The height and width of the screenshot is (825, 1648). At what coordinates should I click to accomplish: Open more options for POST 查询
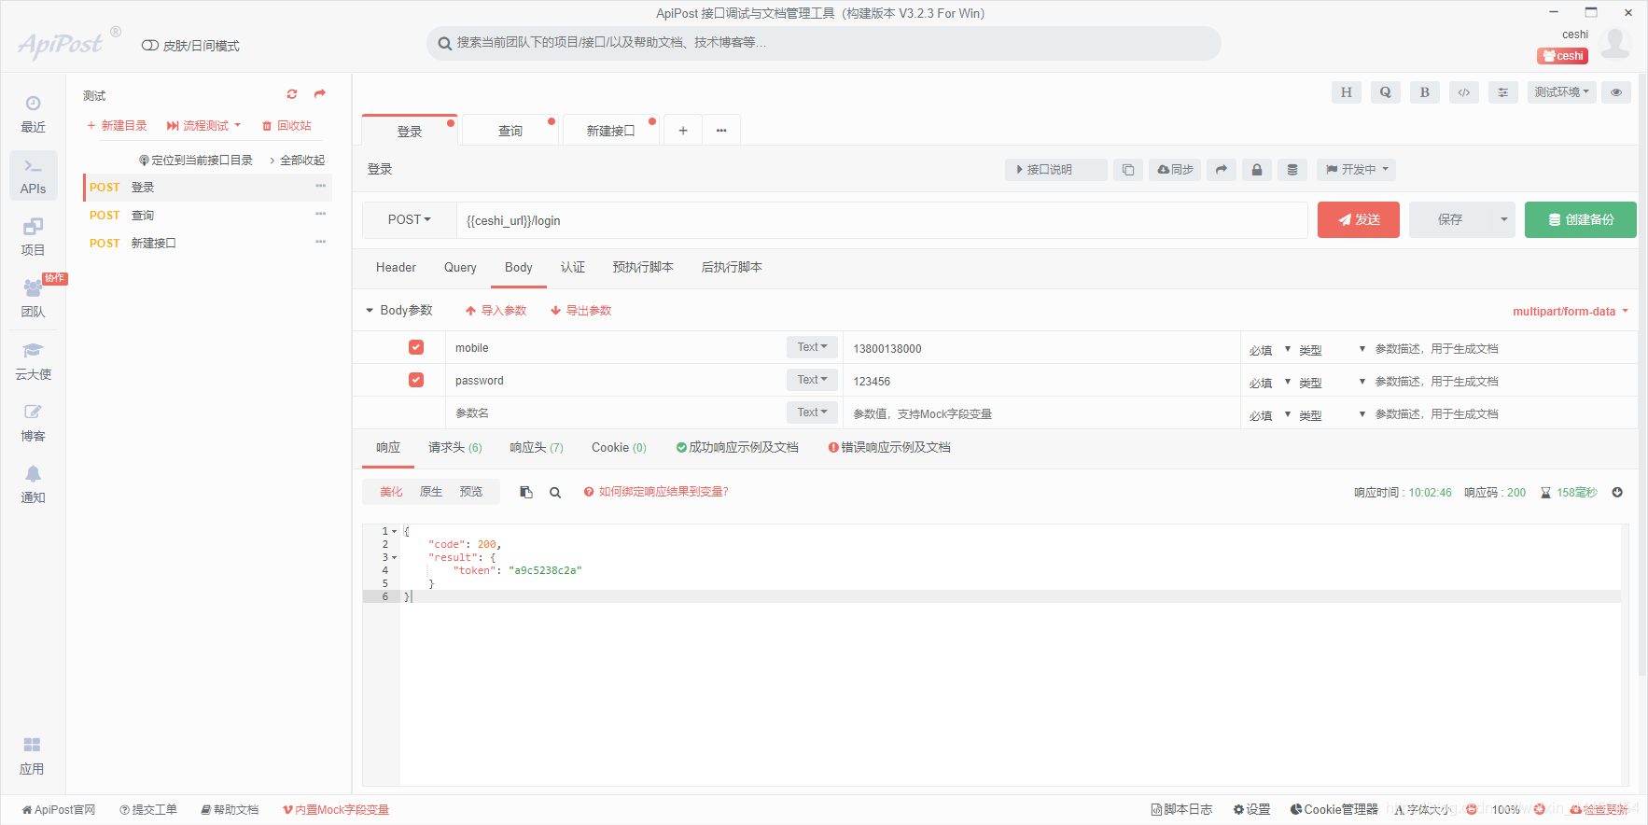(x=320, y=214)
